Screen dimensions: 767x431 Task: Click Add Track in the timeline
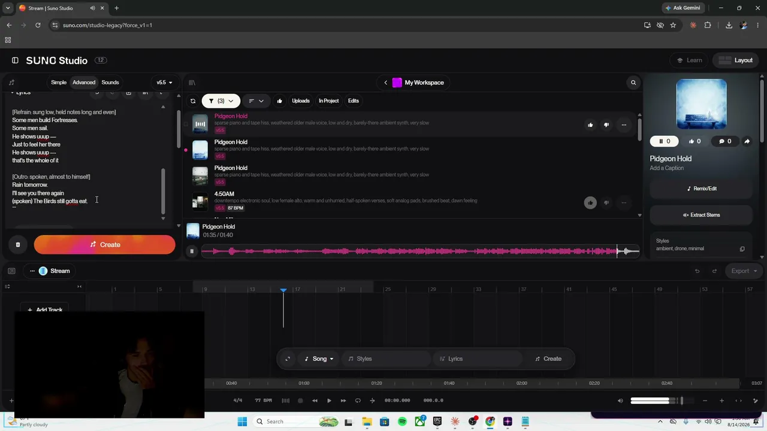pyautogui.click(x=45, y=309)
